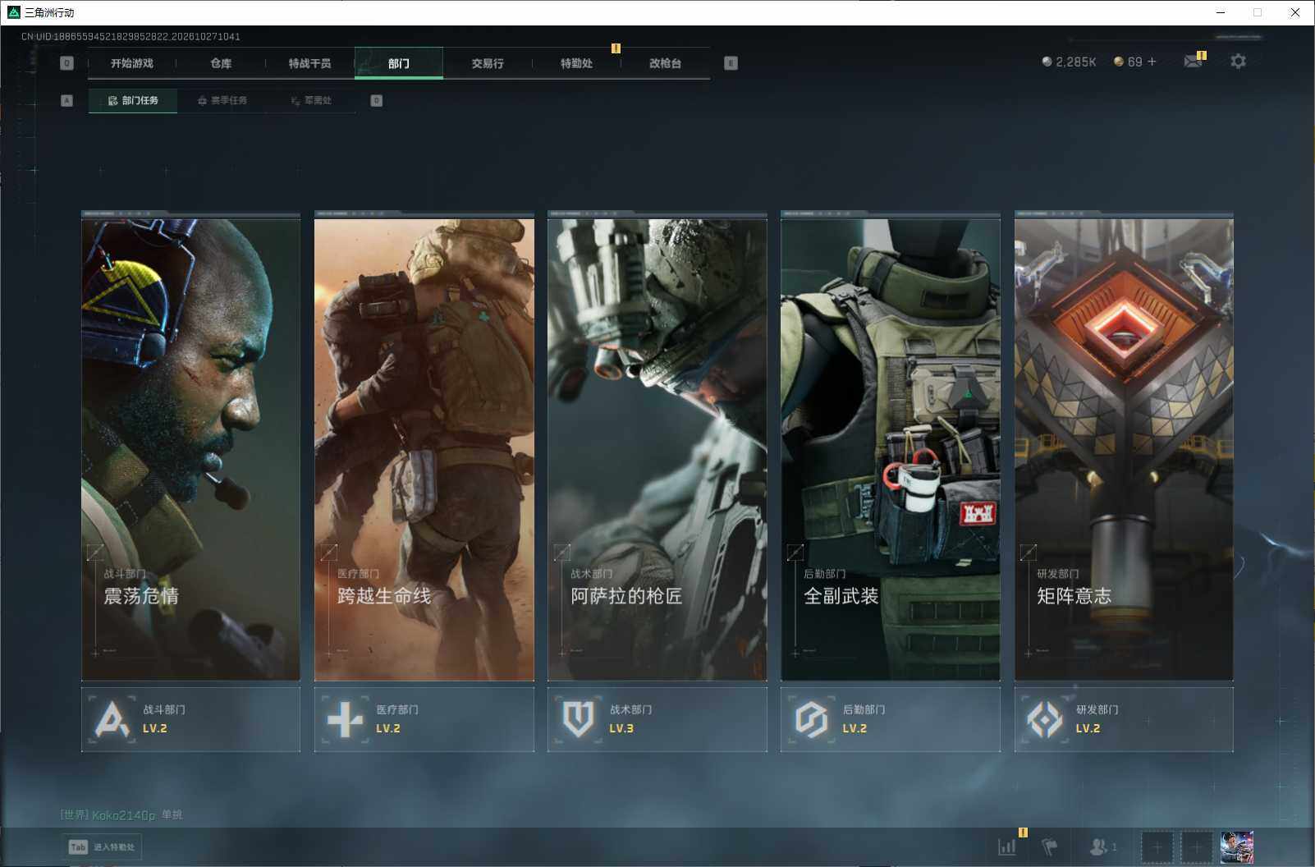Click the Tab 进入特勤处 button

tap(103, 846)
